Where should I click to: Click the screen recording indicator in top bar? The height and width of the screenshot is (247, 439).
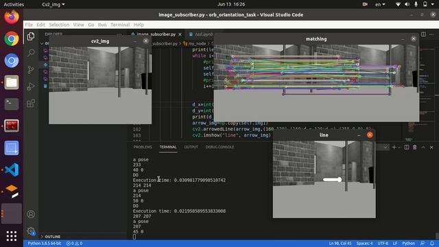coord(365,5)
